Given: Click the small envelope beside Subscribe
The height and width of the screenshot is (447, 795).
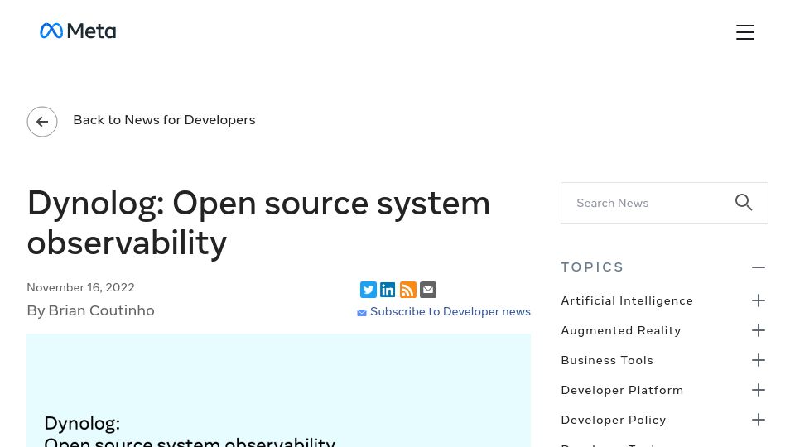Looking at the screenshot, I should 362,313.
